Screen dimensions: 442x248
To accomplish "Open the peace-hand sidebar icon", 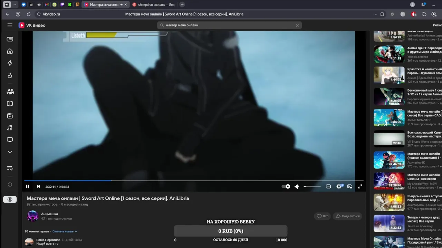I will (x=10, y=75).
